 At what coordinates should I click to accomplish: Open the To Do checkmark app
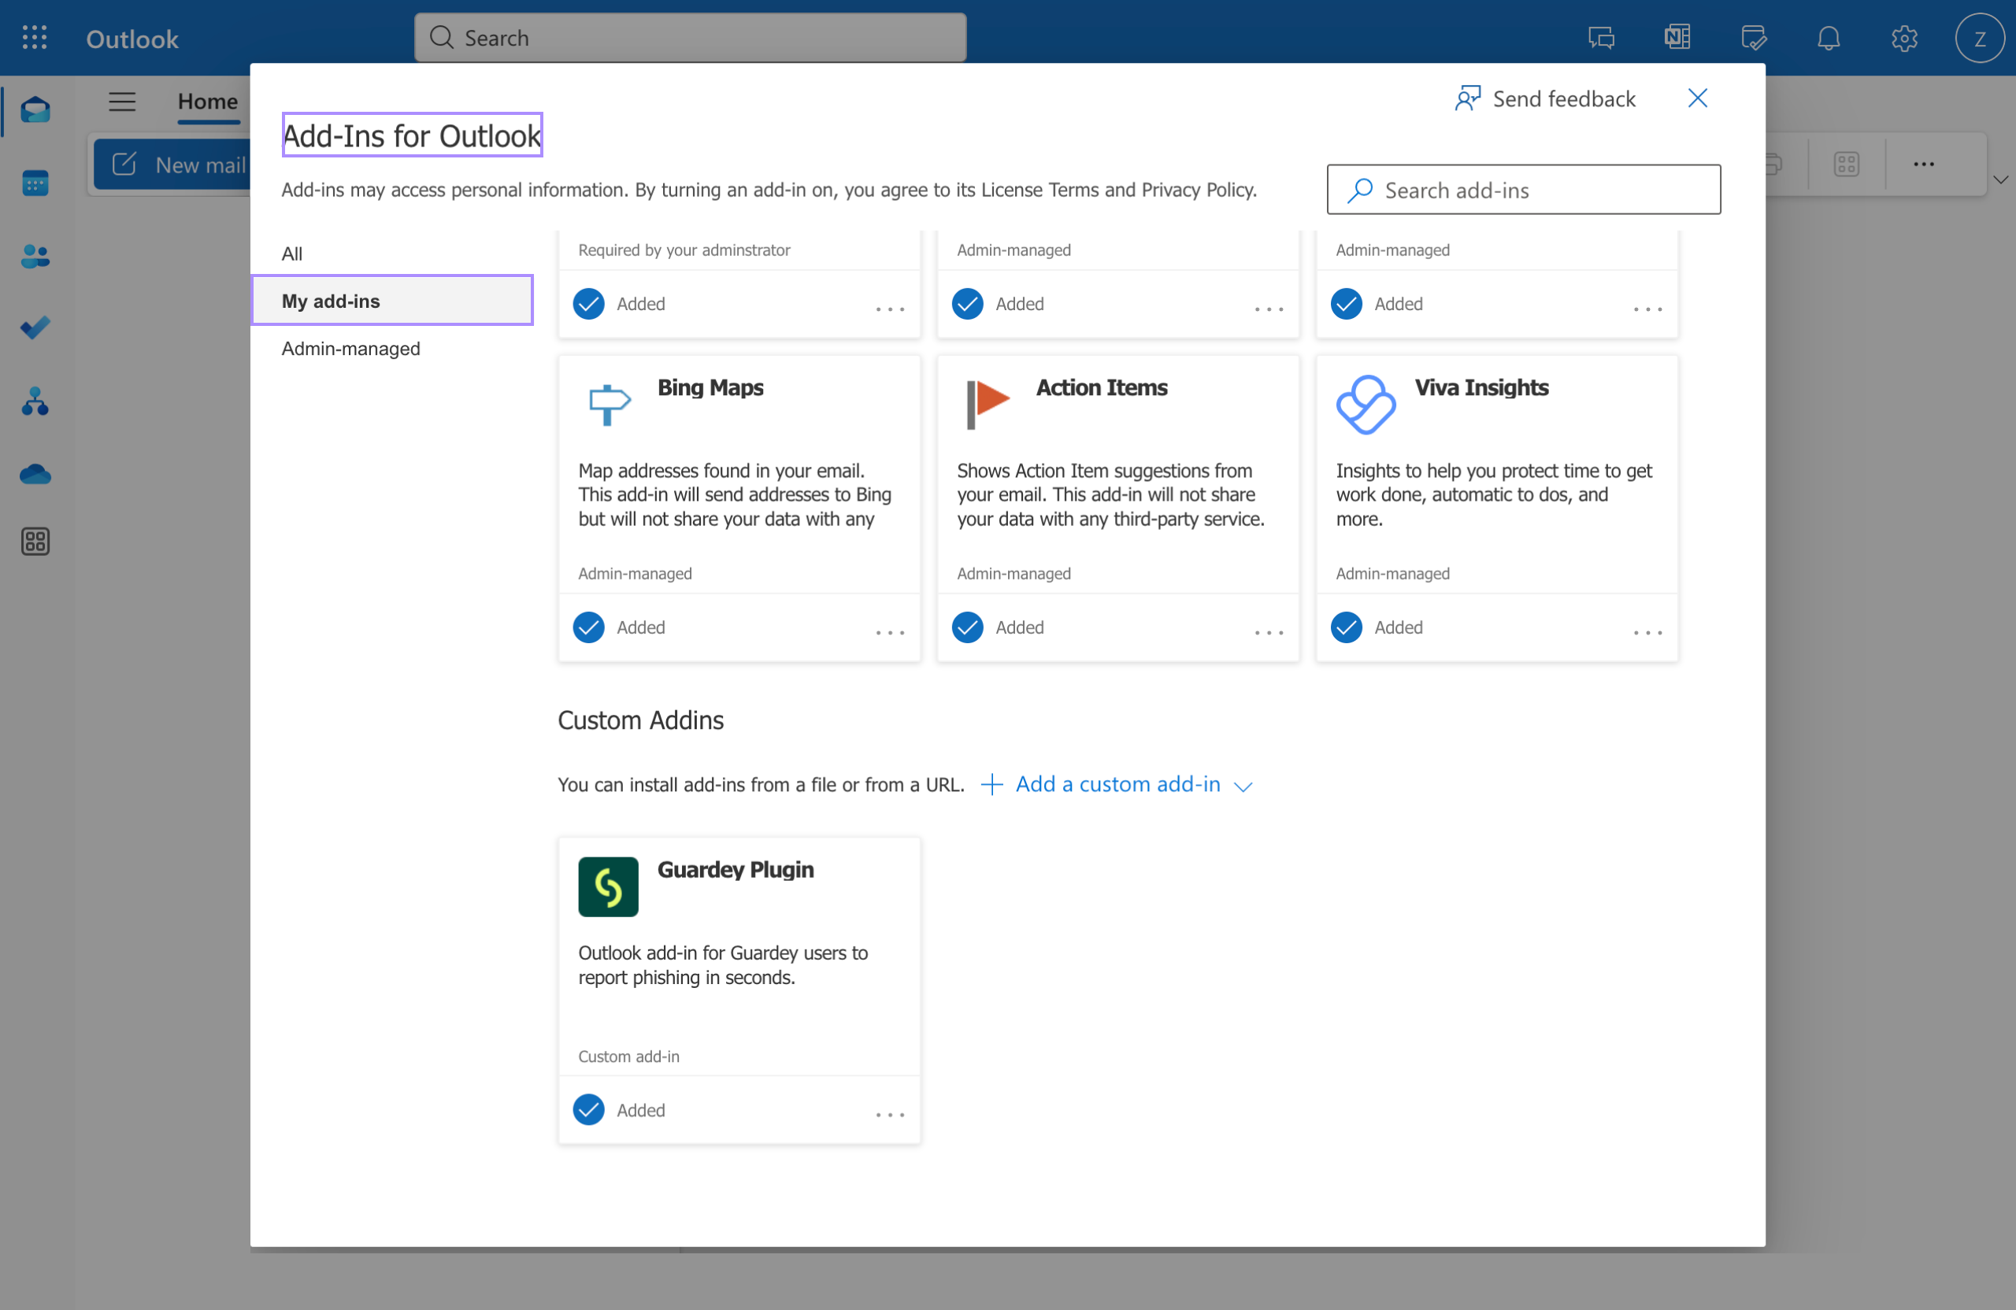click(x=35, y=327)
